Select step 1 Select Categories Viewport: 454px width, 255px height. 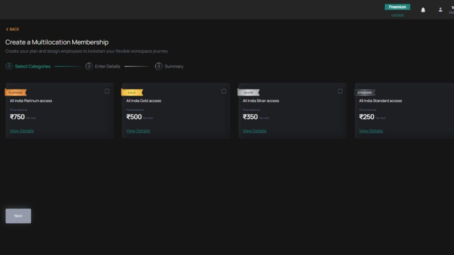(28, 66)
